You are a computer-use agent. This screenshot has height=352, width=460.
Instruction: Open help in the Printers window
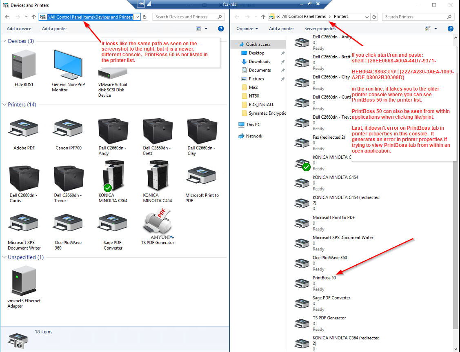[x=451, y=29]
